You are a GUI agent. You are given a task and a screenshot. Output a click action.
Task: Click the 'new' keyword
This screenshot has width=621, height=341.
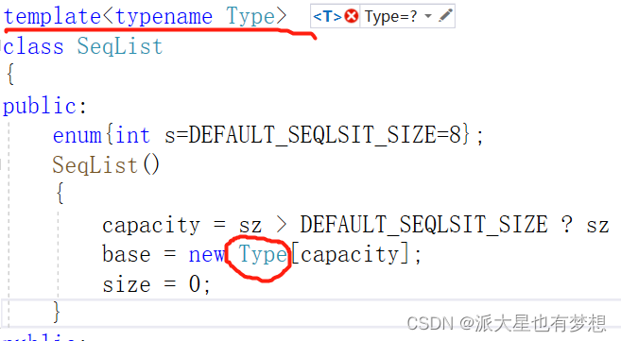206,254
